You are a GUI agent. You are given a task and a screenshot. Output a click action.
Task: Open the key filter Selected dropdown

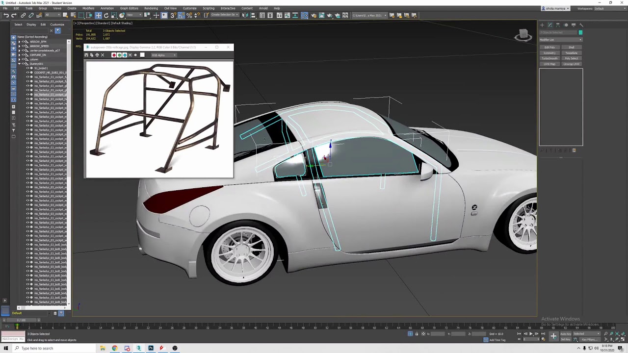coord(587,334)
